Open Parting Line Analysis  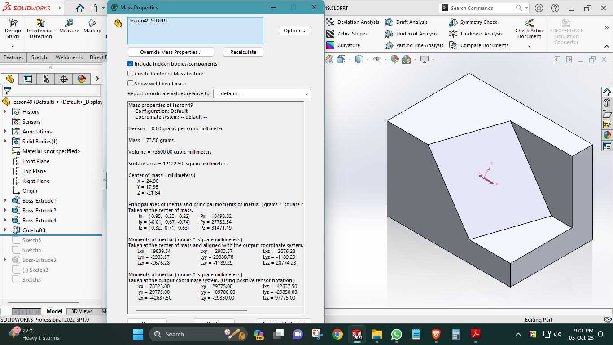pos(414,45)
